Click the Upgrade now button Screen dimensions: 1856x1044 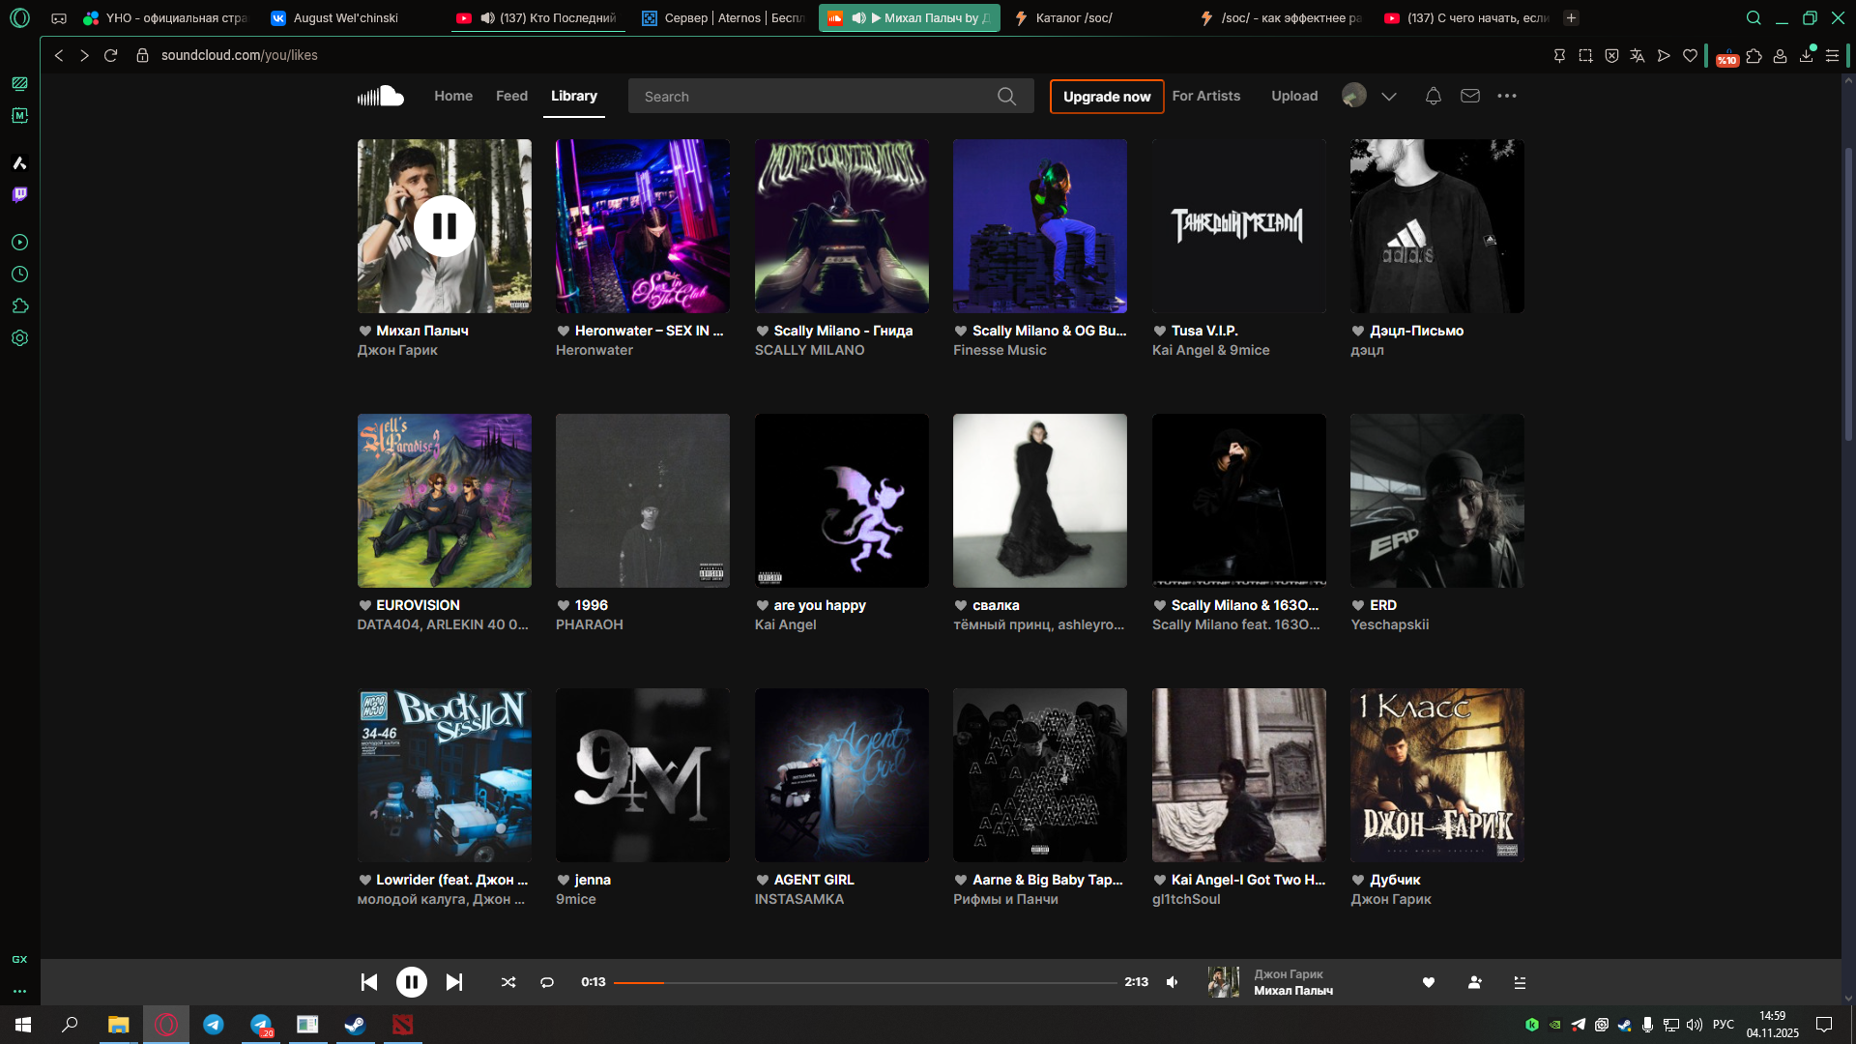click(x=1107, y=96)
